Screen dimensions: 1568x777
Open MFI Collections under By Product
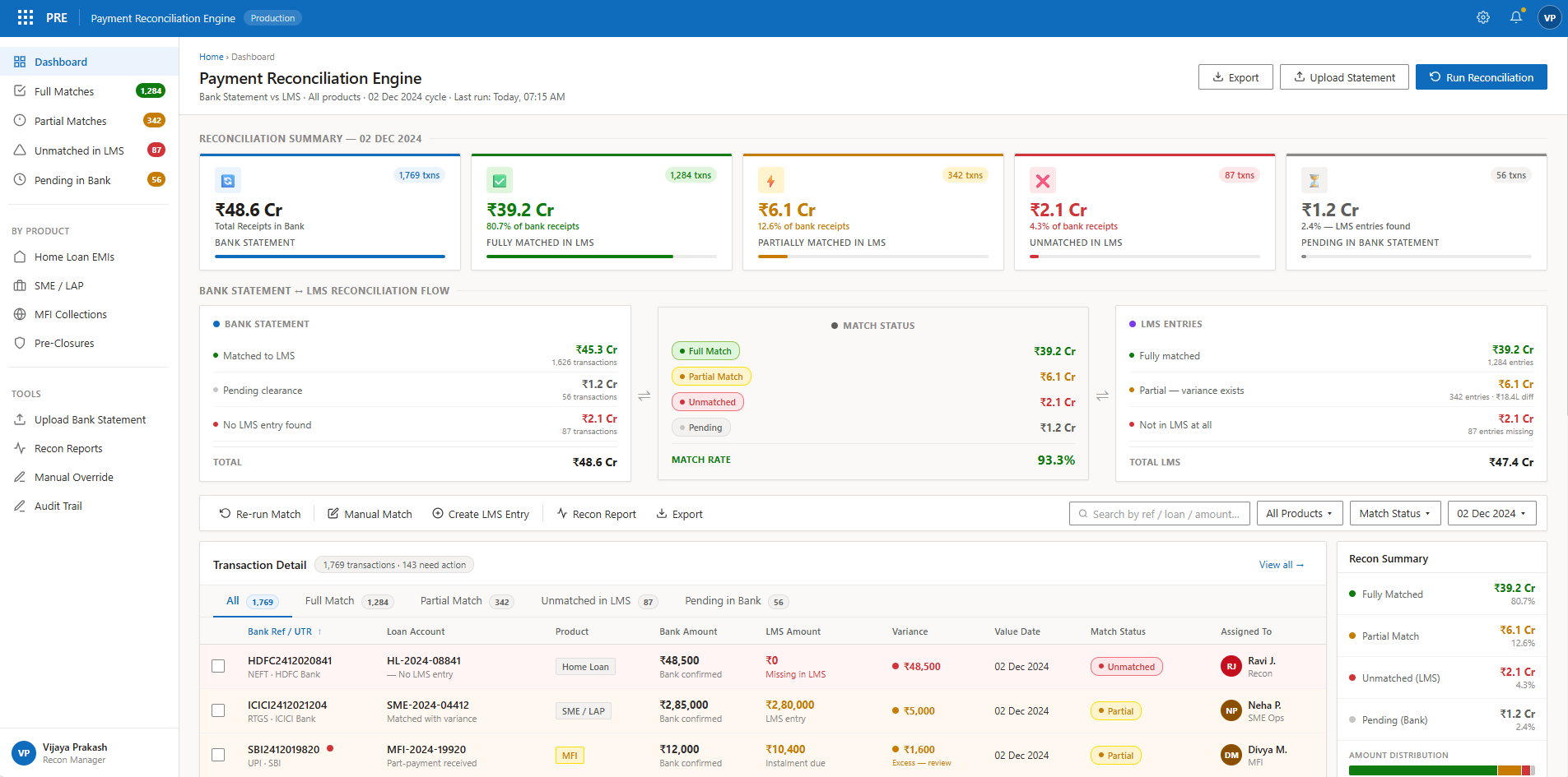tap(69, 314)
